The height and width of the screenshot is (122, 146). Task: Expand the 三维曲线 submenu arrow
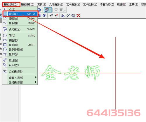[x=36, y=82]
